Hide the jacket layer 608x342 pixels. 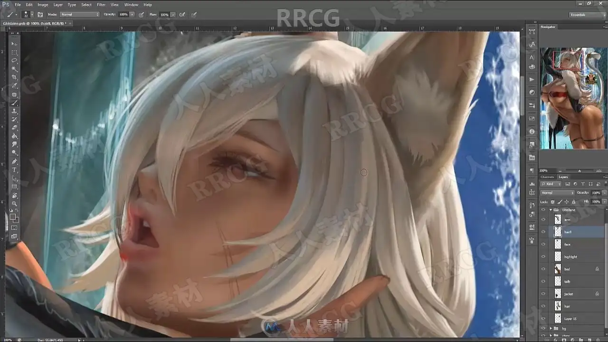tap(543, 294)
